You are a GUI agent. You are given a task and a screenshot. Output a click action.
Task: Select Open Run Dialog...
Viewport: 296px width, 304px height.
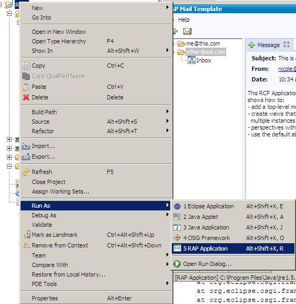pyautogui.click(x=233, y=264)
